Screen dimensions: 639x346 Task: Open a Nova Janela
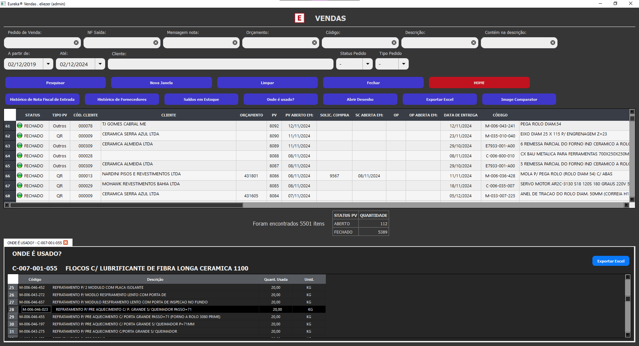click(161, 83)
